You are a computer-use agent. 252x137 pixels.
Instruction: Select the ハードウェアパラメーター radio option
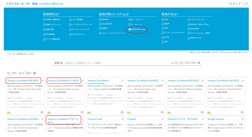[x=70, y=24]
